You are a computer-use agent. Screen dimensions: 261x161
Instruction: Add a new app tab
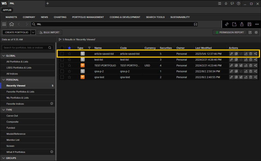pos(48,3)
